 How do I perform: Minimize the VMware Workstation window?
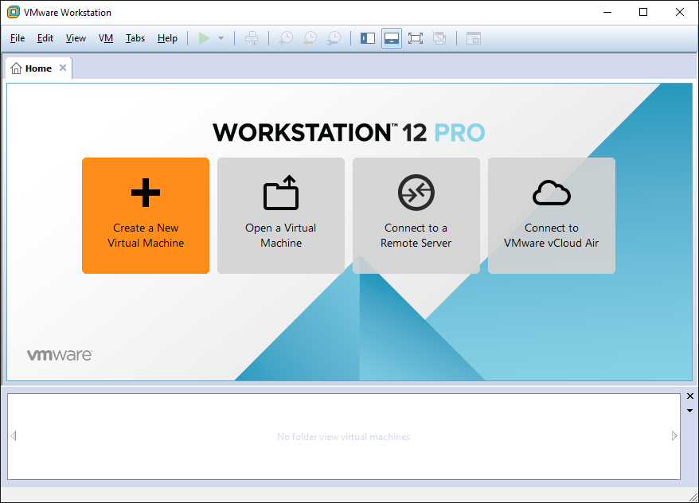[607, 12]
